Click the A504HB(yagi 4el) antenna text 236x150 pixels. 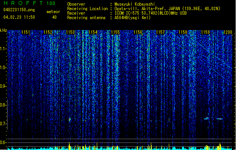click(x=132, y=18)
